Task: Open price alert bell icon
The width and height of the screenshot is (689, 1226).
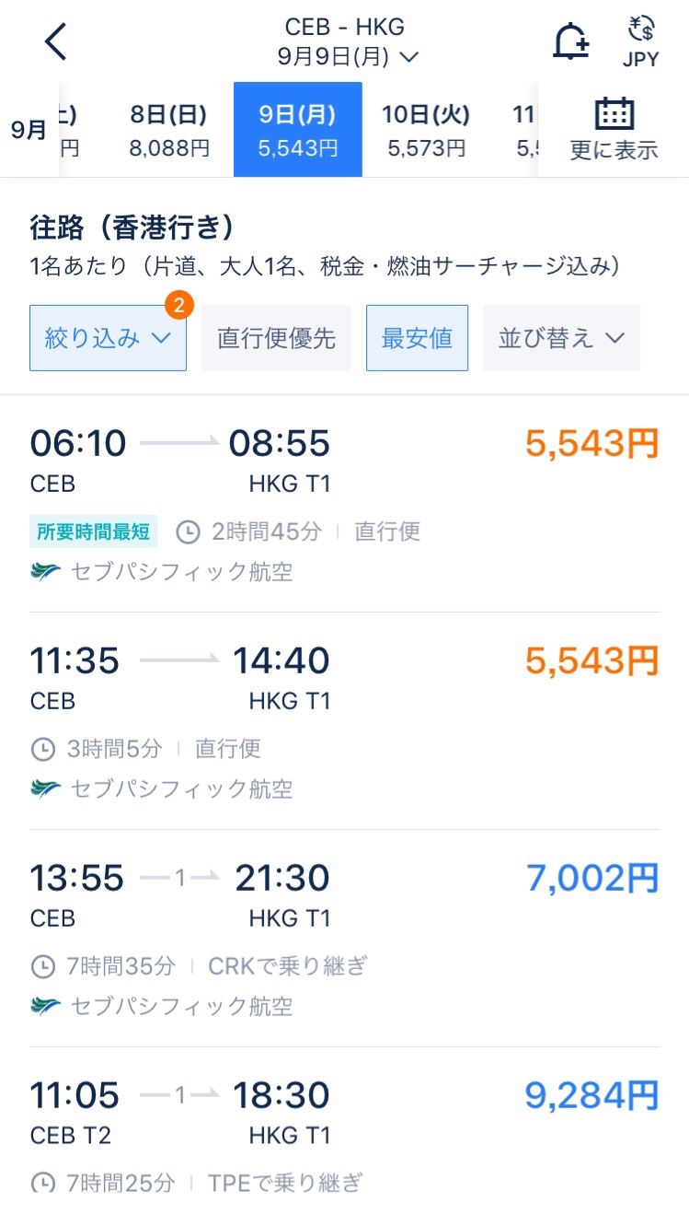Action: pyautogui.click(x=570, y=41)
